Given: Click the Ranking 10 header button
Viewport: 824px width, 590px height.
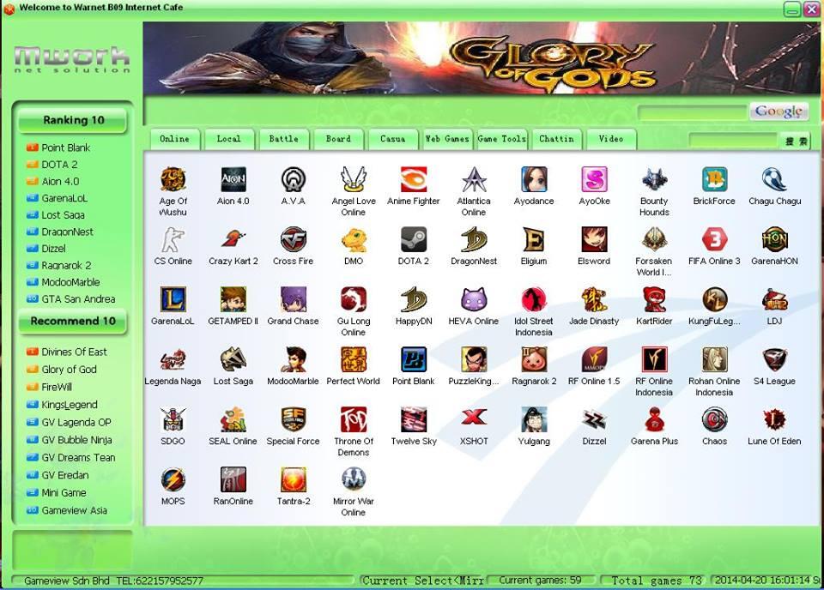Looking at the screenshot, I should coord(73,120).
